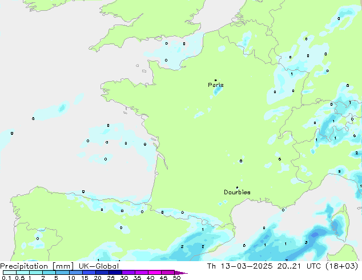Image resolution: width=362 pixels, height=280 pixels.
Task: Click the 1–2 mm legend color swatch
Action: pos(36,273)
